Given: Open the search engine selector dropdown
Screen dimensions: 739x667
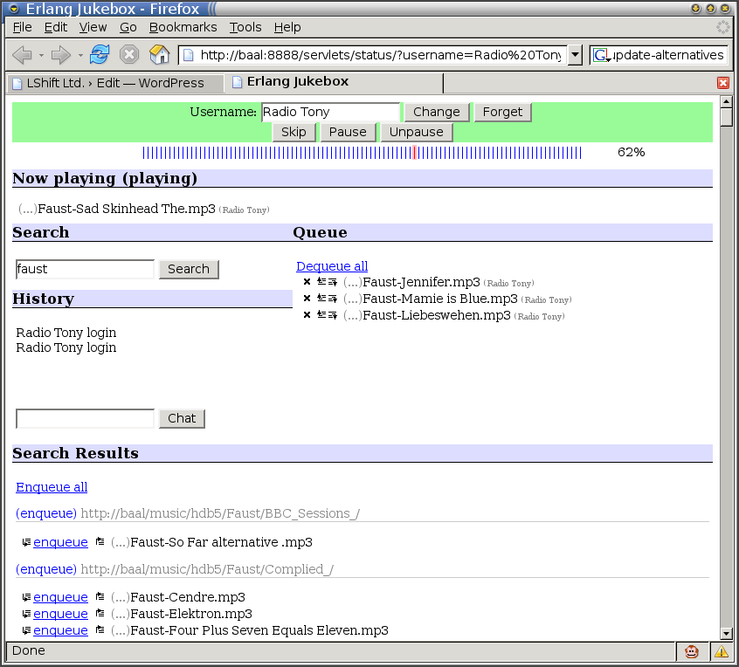Looking at the screenshot, I should [602, 55].
